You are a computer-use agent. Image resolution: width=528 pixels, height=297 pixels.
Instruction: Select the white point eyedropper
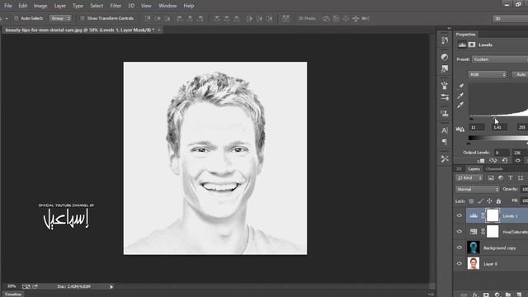pos(460,106)
